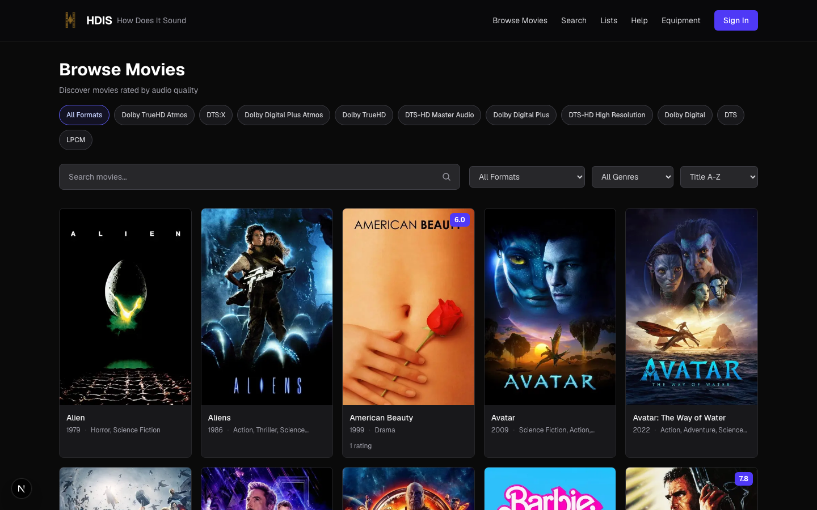Filter by LPCM format

click(x=75, y=140)
